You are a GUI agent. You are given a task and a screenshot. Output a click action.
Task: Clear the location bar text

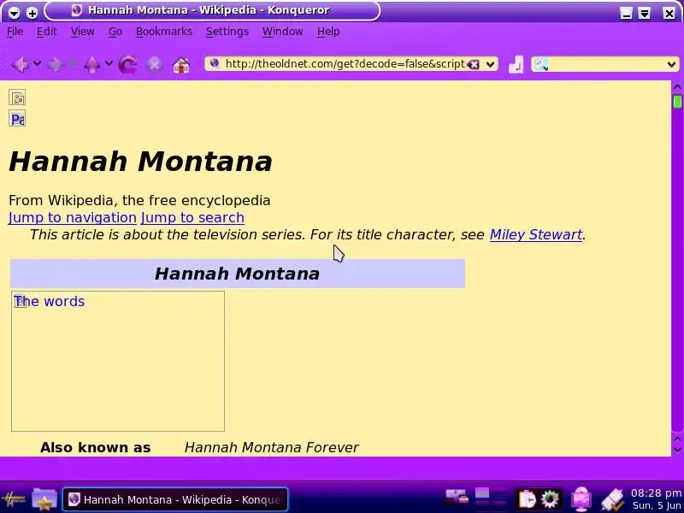(474, 65)
